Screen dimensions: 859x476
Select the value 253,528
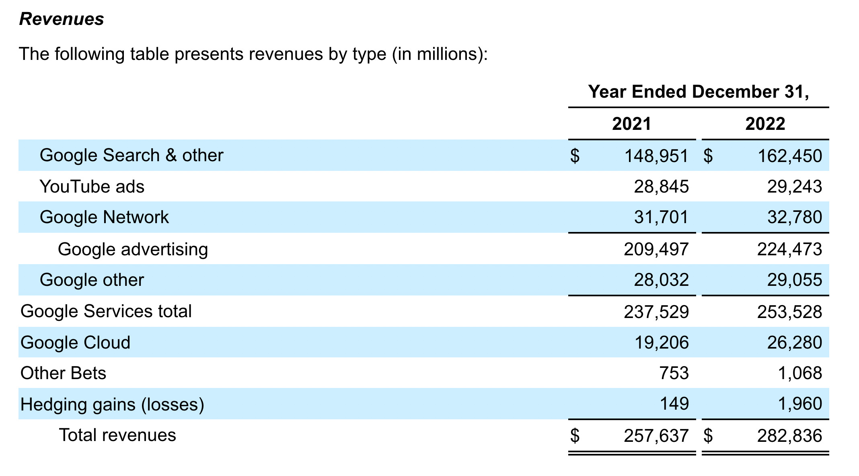pyautogui.click(x=790, y=312)
